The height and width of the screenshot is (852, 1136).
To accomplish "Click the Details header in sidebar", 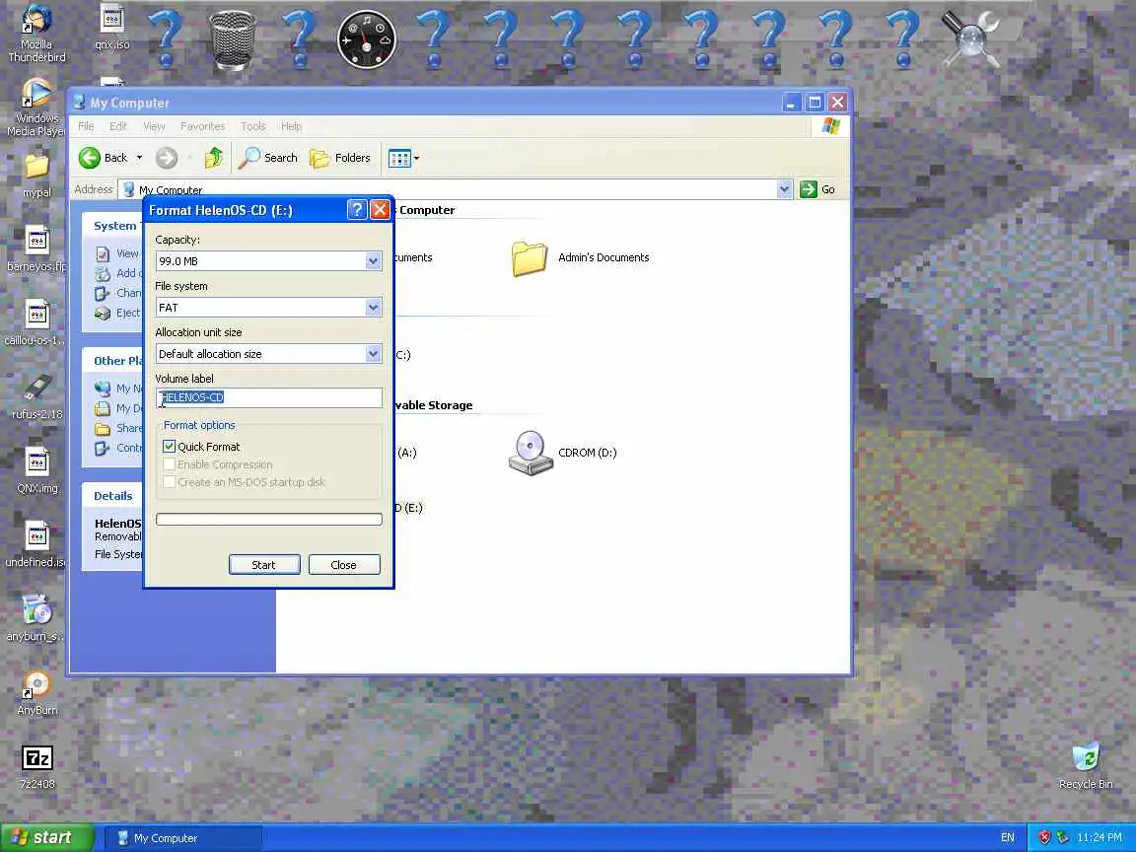I will coord(113,496).
